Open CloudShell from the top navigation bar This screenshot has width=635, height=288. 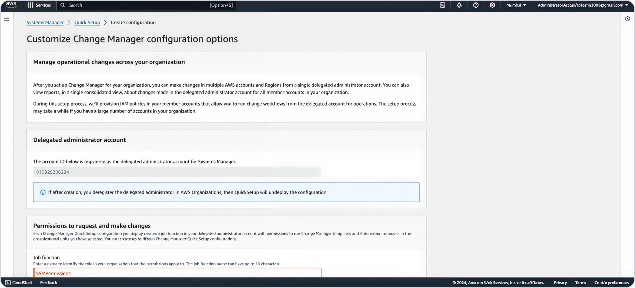(x=442, y=5)
